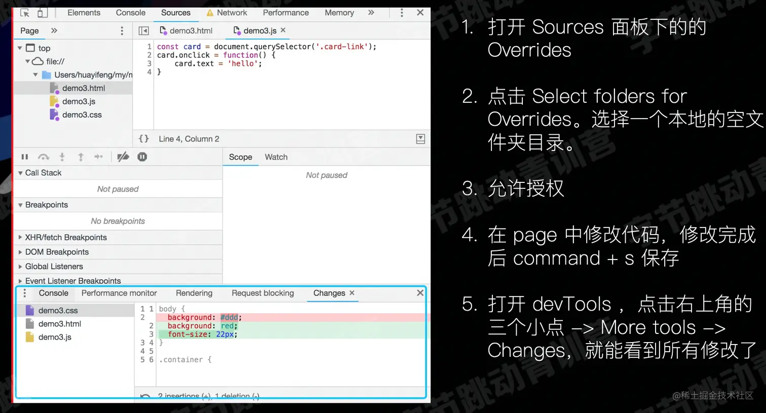766x413 pixels.
Task: Collapse the top frame tree node
Action: pyautogui.click(x=20, y=48)
